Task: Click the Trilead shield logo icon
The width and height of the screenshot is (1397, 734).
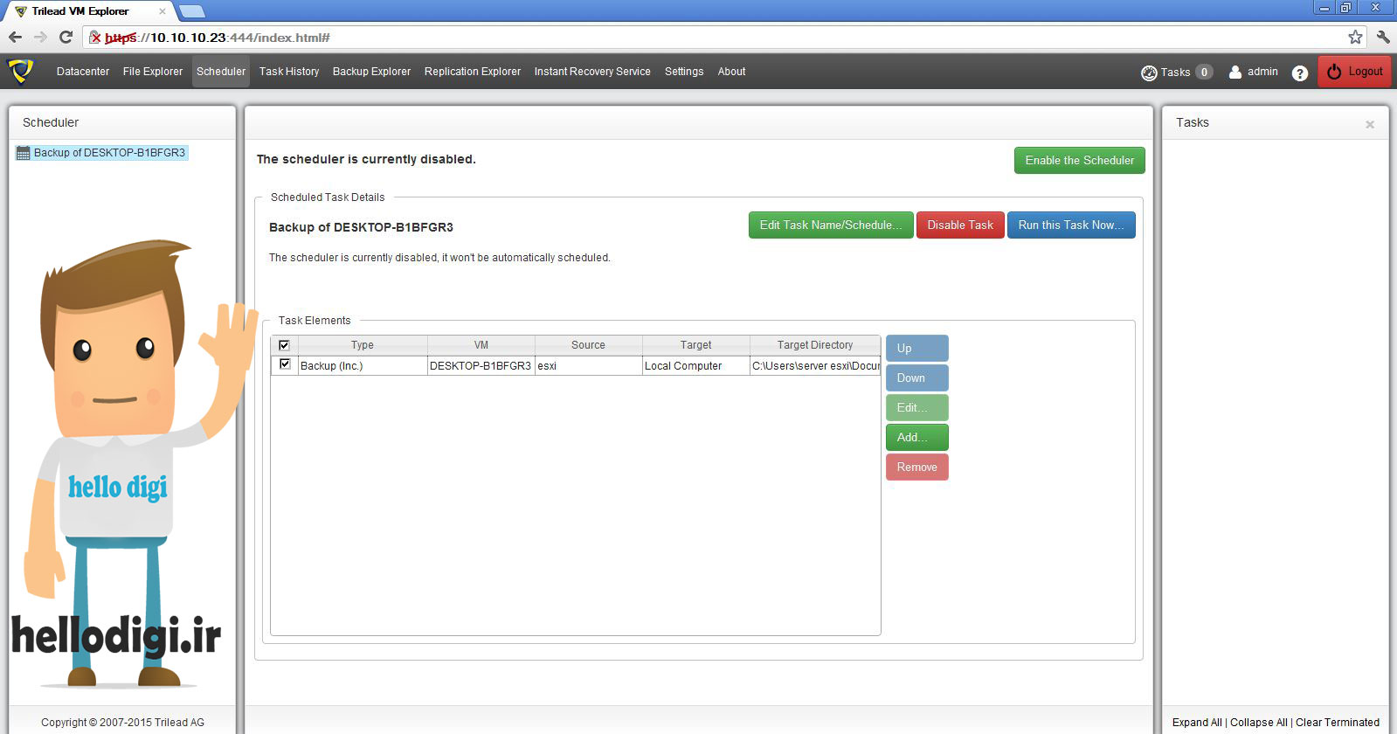Action: (x=20, y=71)
